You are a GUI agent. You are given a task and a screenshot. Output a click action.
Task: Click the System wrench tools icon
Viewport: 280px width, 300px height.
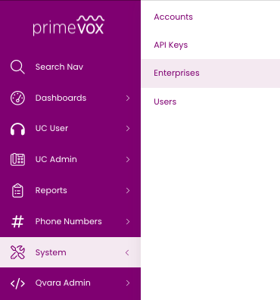click(17, 252)
